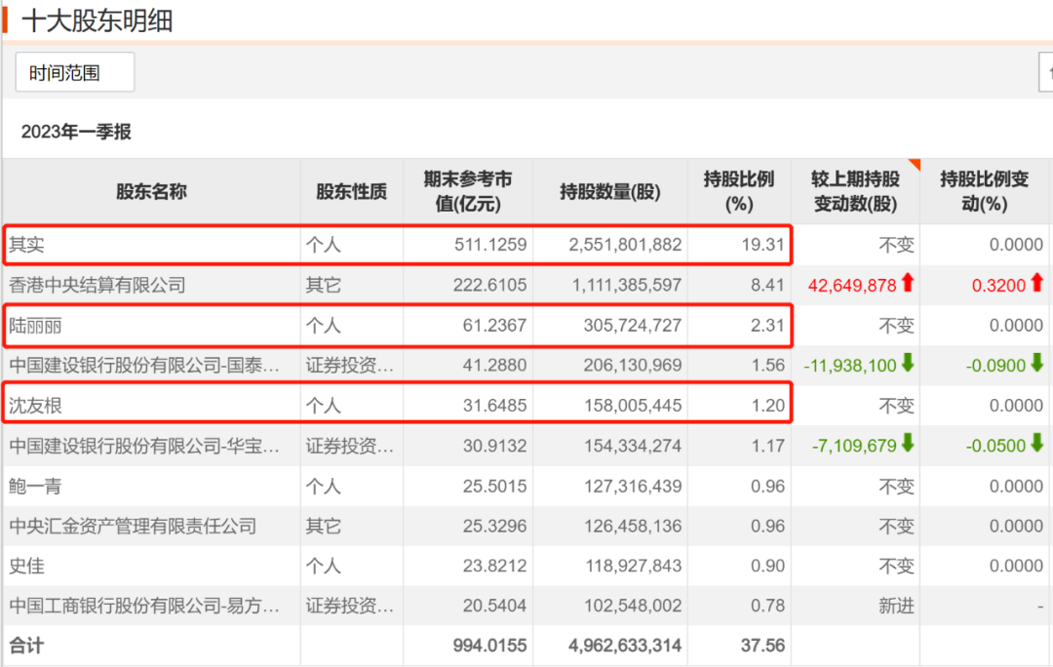Select shareholder name 史佳
This screenshot has width=1053, height=667.
click(x=27, y=566)
